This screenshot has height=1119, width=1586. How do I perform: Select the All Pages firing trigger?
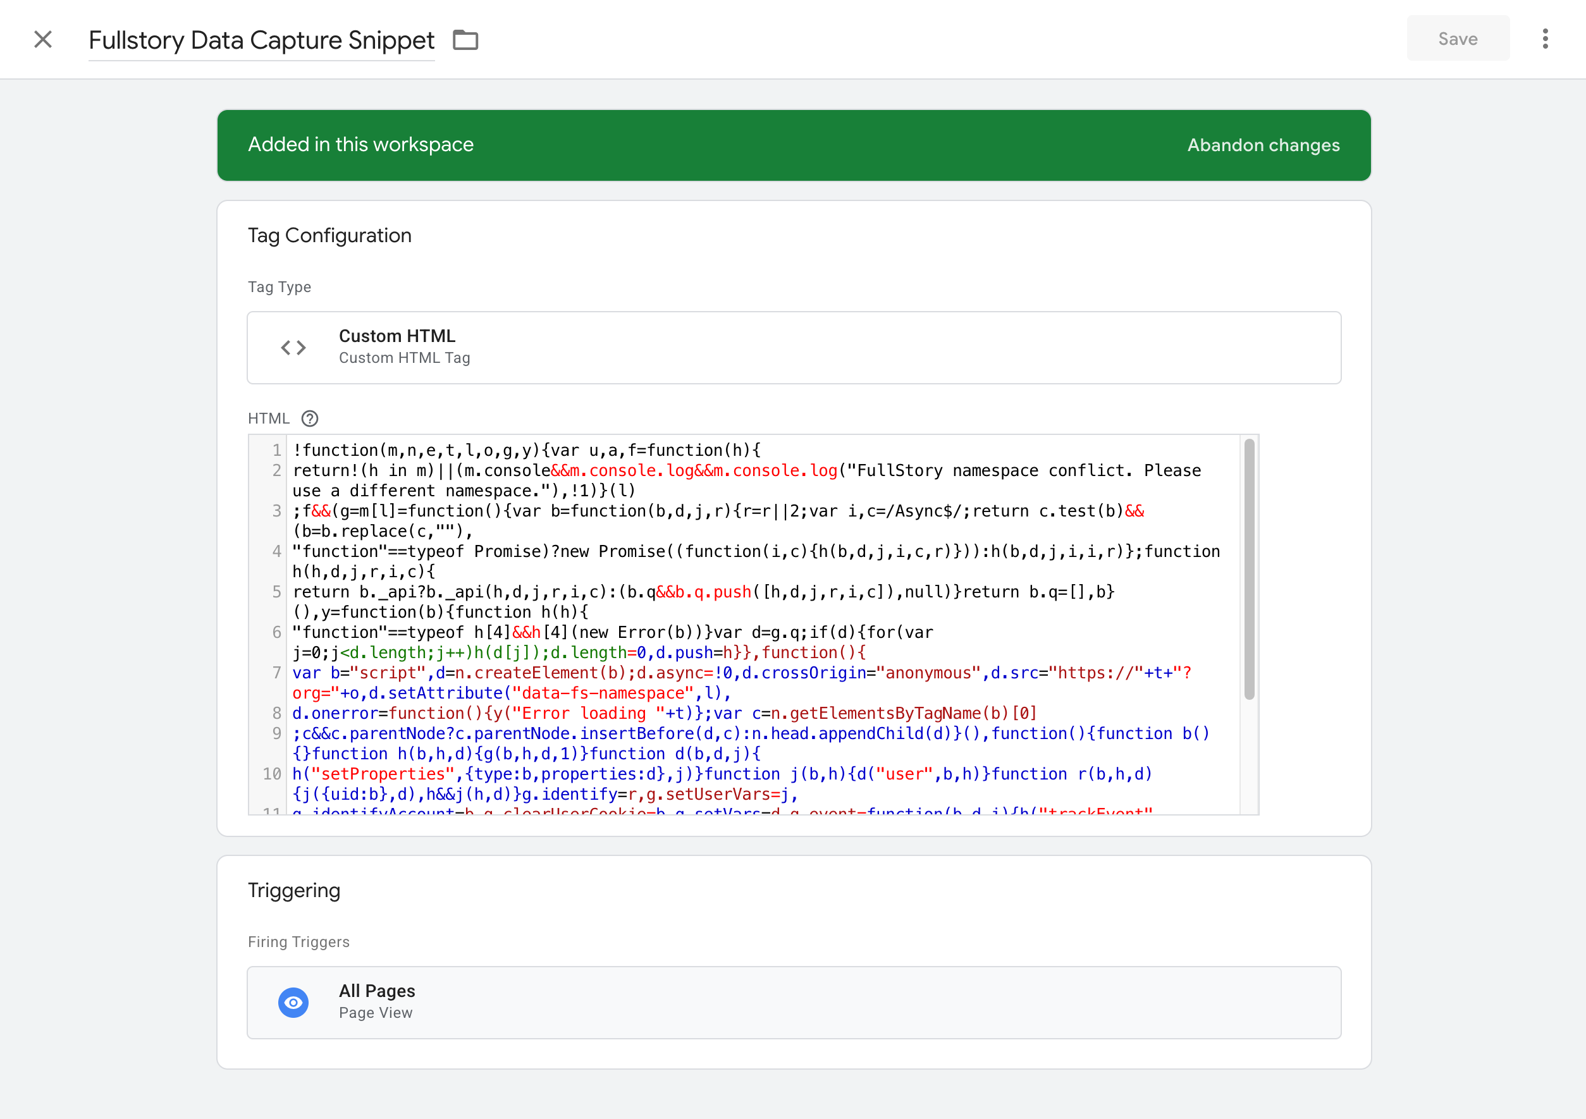point(794,1002)
